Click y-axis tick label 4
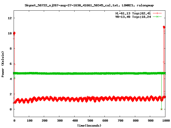This screenshot has width=171, height=128. pyautogui.click(x=11, y=79)
